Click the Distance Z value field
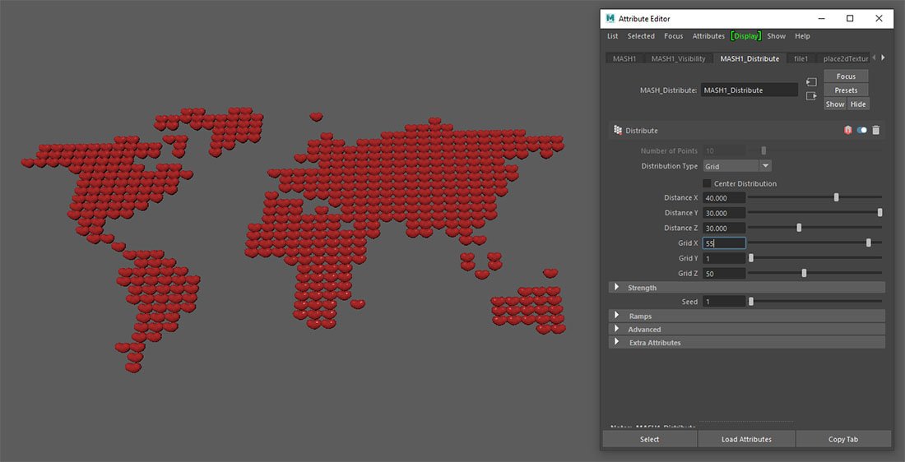The image size is (905, 462). tap(724, 228)
